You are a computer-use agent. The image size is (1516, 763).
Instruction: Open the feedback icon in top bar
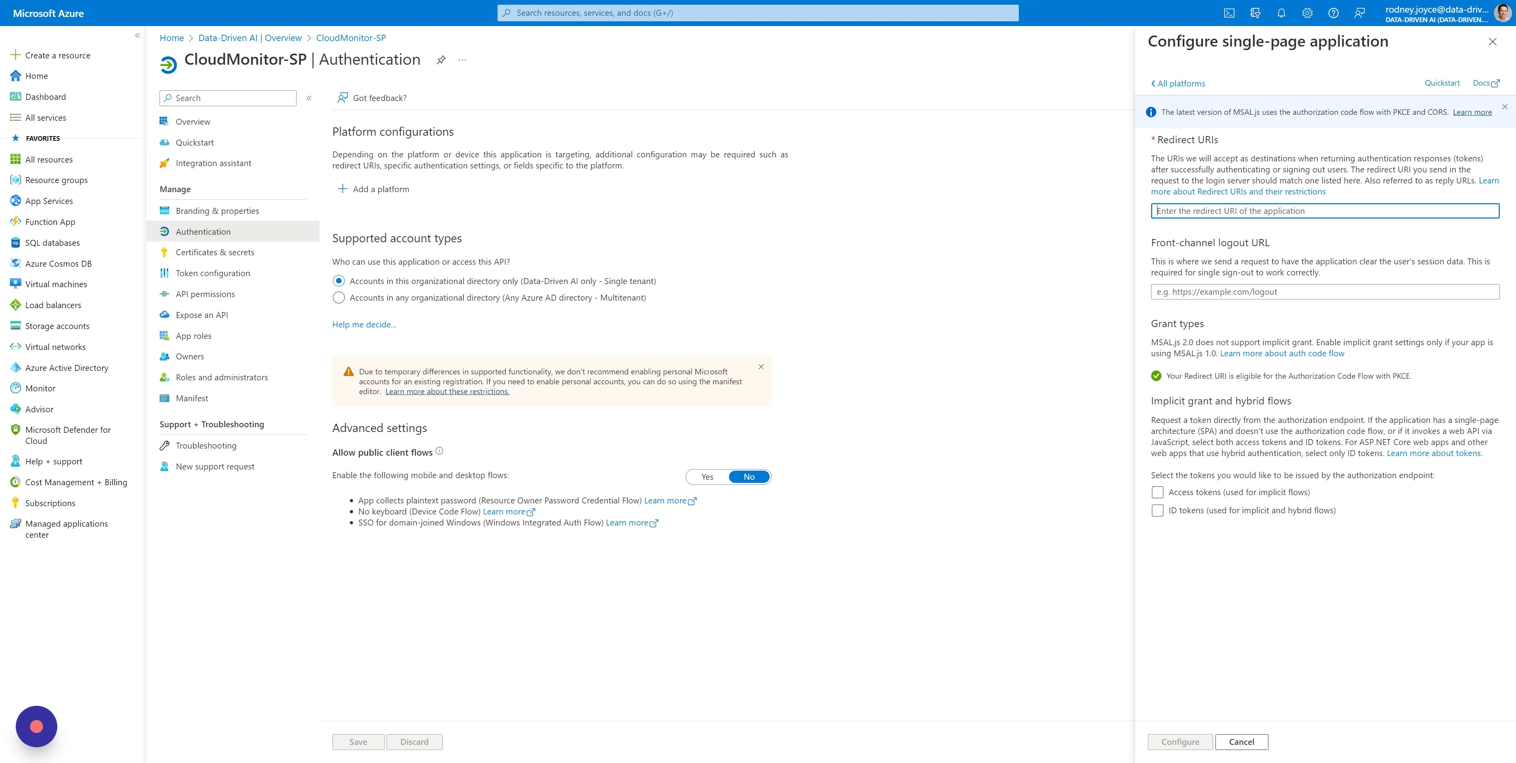(1360, 13)
